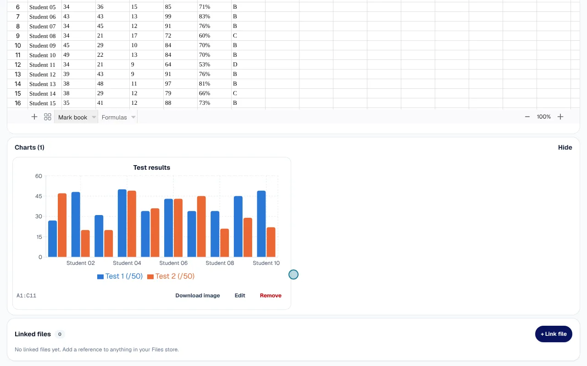587x366 pixels.
Task: Select row header 16
Action: click(17, 103)
